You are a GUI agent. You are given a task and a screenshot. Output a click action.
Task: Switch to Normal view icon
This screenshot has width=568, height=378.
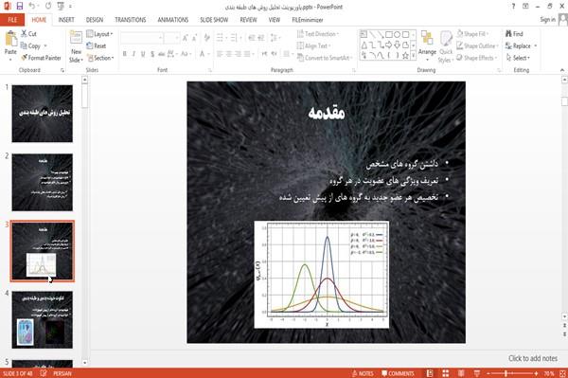pos(430,373)
